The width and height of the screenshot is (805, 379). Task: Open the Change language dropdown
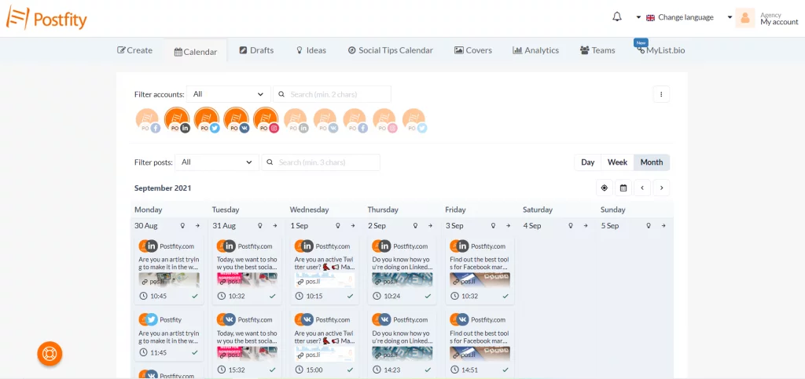click(x=675, y=17)
